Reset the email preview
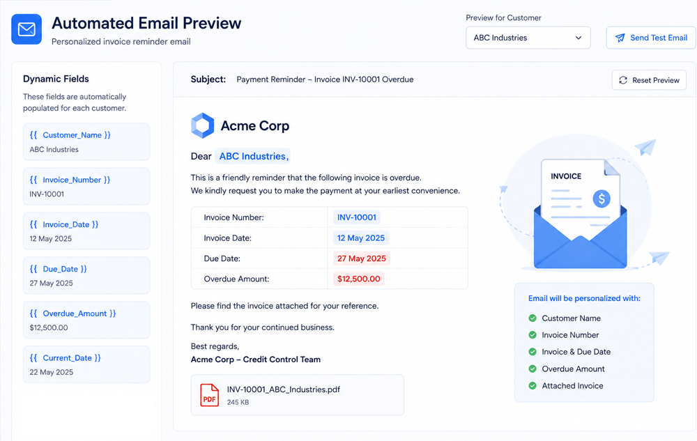The height and width of the screenshot is (441, 697). [x=649, y=80]
